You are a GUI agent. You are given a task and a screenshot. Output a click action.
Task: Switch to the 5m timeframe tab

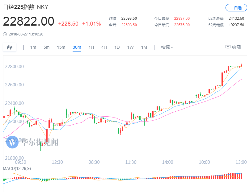(x=46, y=47)
